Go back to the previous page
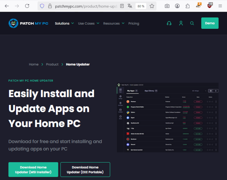The width and height of the screenshot is (227, 180). click(x=7, y=6)
